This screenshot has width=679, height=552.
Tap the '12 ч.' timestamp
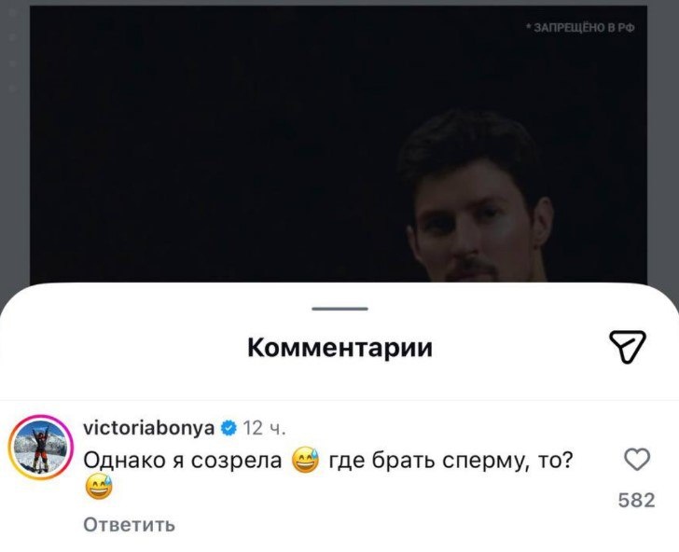tap(264, 428)
